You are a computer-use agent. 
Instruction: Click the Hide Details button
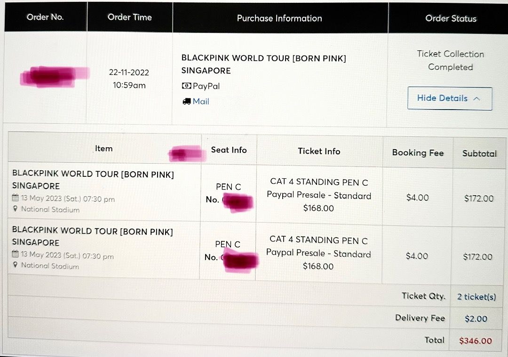pyautogui.click(x=450, y=98)
